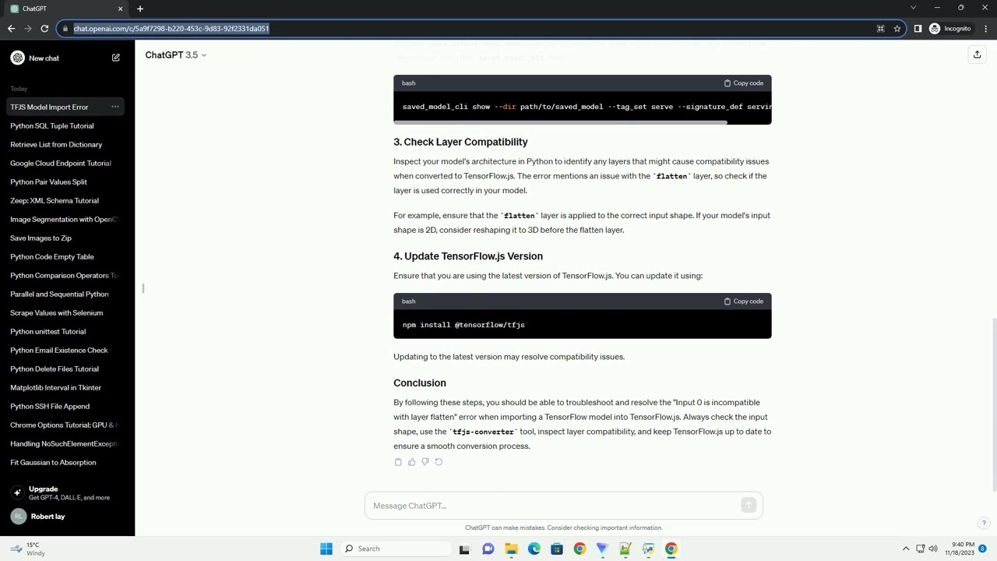Open Python Pair Values Split chat

(x=67, y=182)
